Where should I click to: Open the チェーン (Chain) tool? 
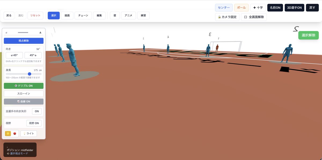pos(83,16)
